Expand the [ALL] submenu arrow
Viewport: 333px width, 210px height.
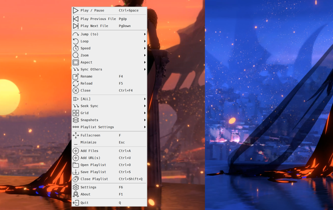pyautogui.click(x=145, y=99)
